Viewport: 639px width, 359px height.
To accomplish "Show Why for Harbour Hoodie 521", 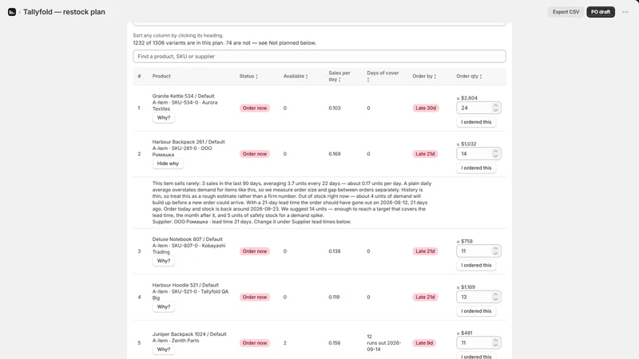I will click(164, 307).
